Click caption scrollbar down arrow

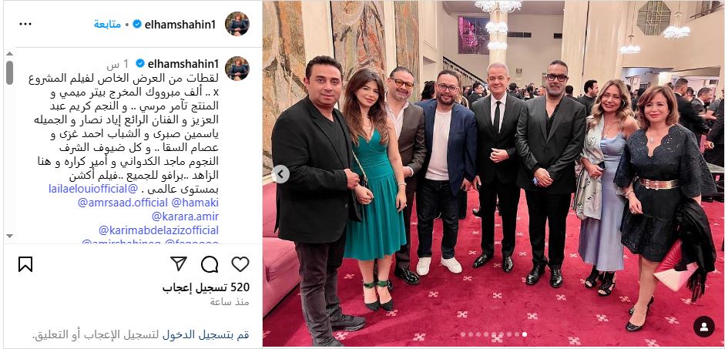tap(9, 236)
